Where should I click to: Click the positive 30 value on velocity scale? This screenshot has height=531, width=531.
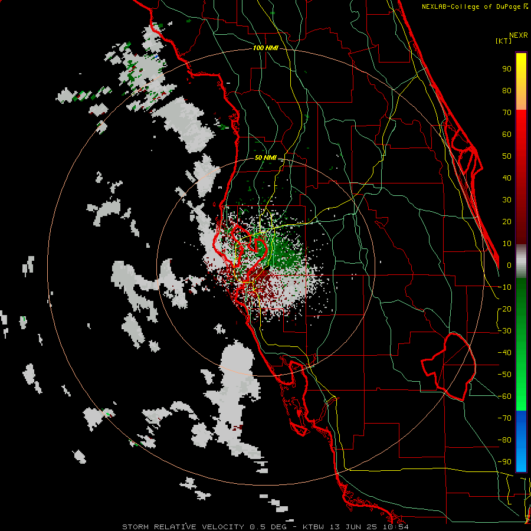click(x=507, y=200)
